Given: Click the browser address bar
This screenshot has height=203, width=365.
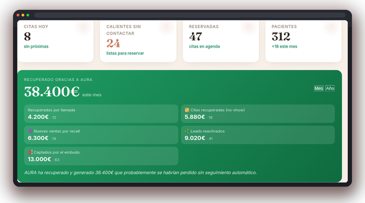Looking at the screenshot, I should click(x=190, y=15).
